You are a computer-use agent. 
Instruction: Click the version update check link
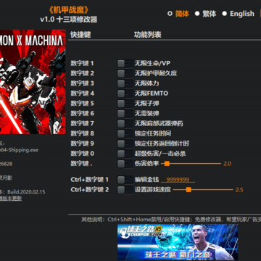(x=11, y=199)
